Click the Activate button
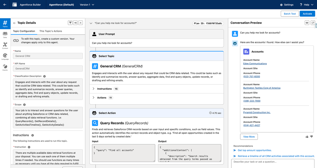Viewport: 317px width, 168px height. [x=307, y=13]
